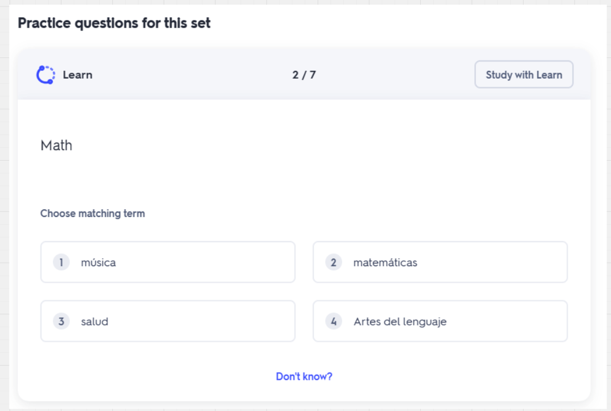Click the Math prompt word
This screenshot has height=411, width=611.
[56, 145]
